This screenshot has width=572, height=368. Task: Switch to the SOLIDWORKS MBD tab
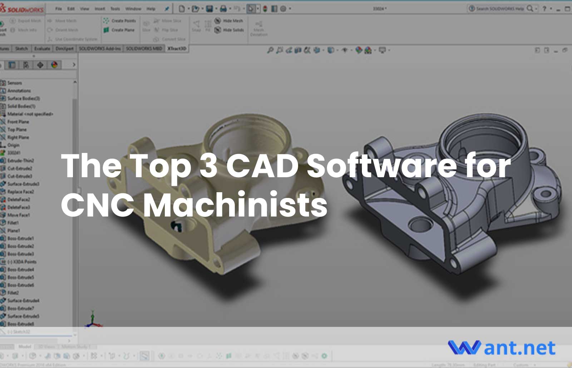click(x=144, y=48)
